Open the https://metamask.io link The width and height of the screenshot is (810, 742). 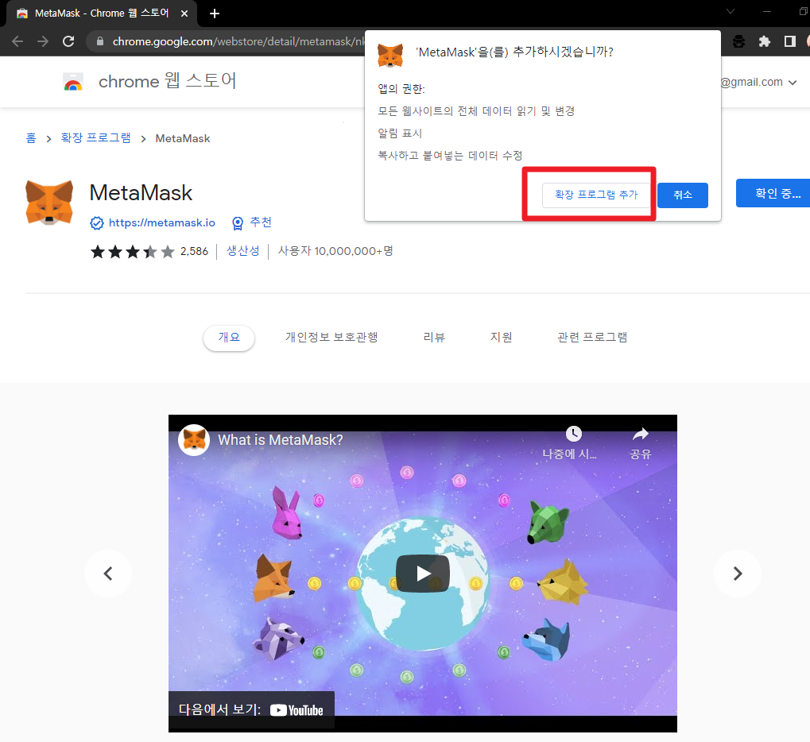click(x=161, y=222)
